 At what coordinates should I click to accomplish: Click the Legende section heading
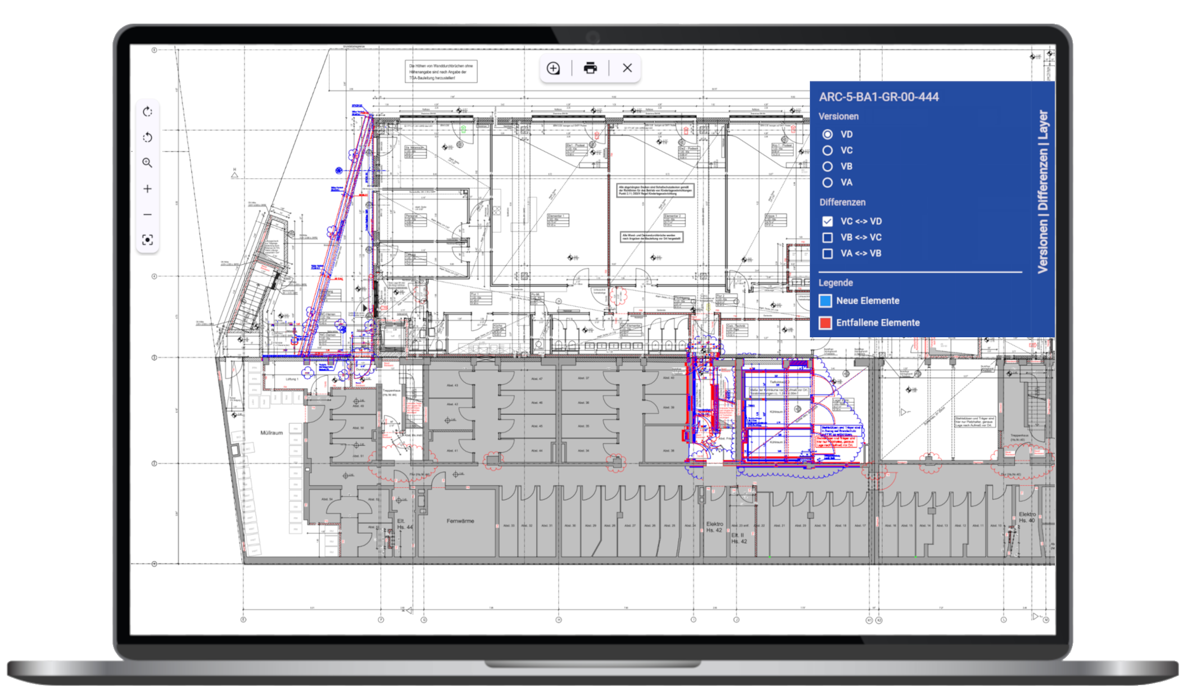point(835,283)
